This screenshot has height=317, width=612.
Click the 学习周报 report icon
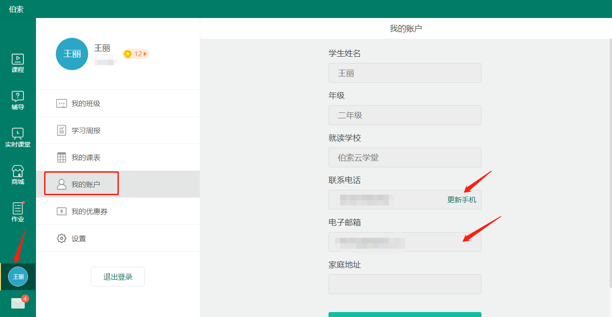coord(61,130)
